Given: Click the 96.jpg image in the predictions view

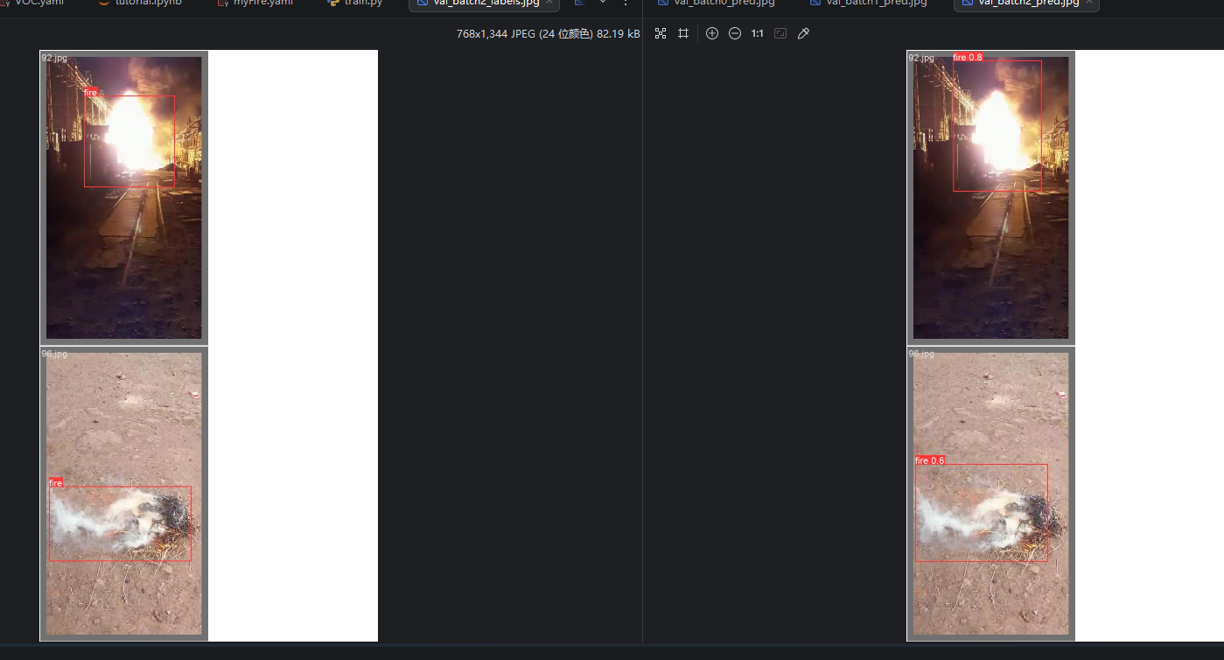Looking at the screenshot, I should (x=991, y=494).
